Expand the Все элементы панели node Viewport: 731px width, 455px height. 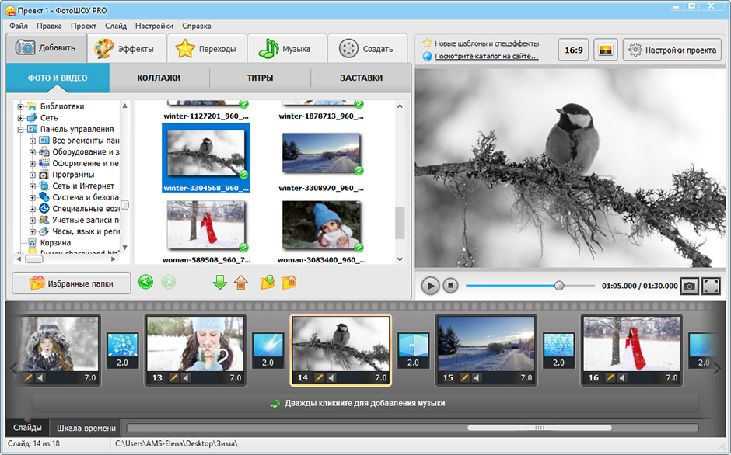[x=32, y=141]
